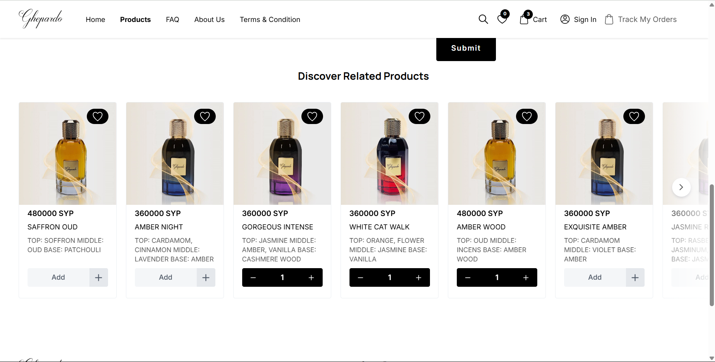Open the wishlist heart icon in header
The width and height of the screenshot is (715, 362).
tap(502, 19)
